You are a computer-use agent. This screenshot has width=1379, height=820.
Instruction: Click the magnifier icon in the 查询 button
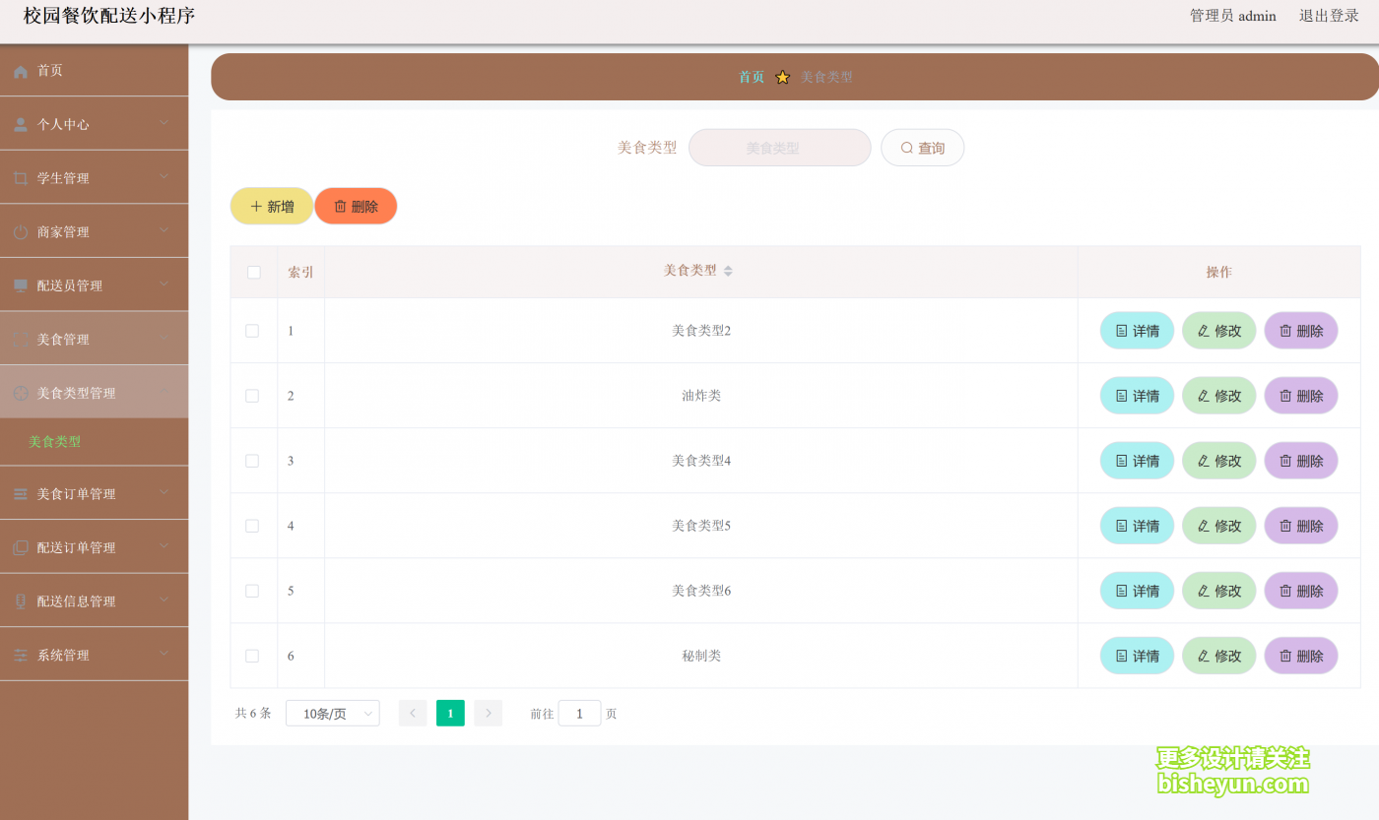pos(907,148)
